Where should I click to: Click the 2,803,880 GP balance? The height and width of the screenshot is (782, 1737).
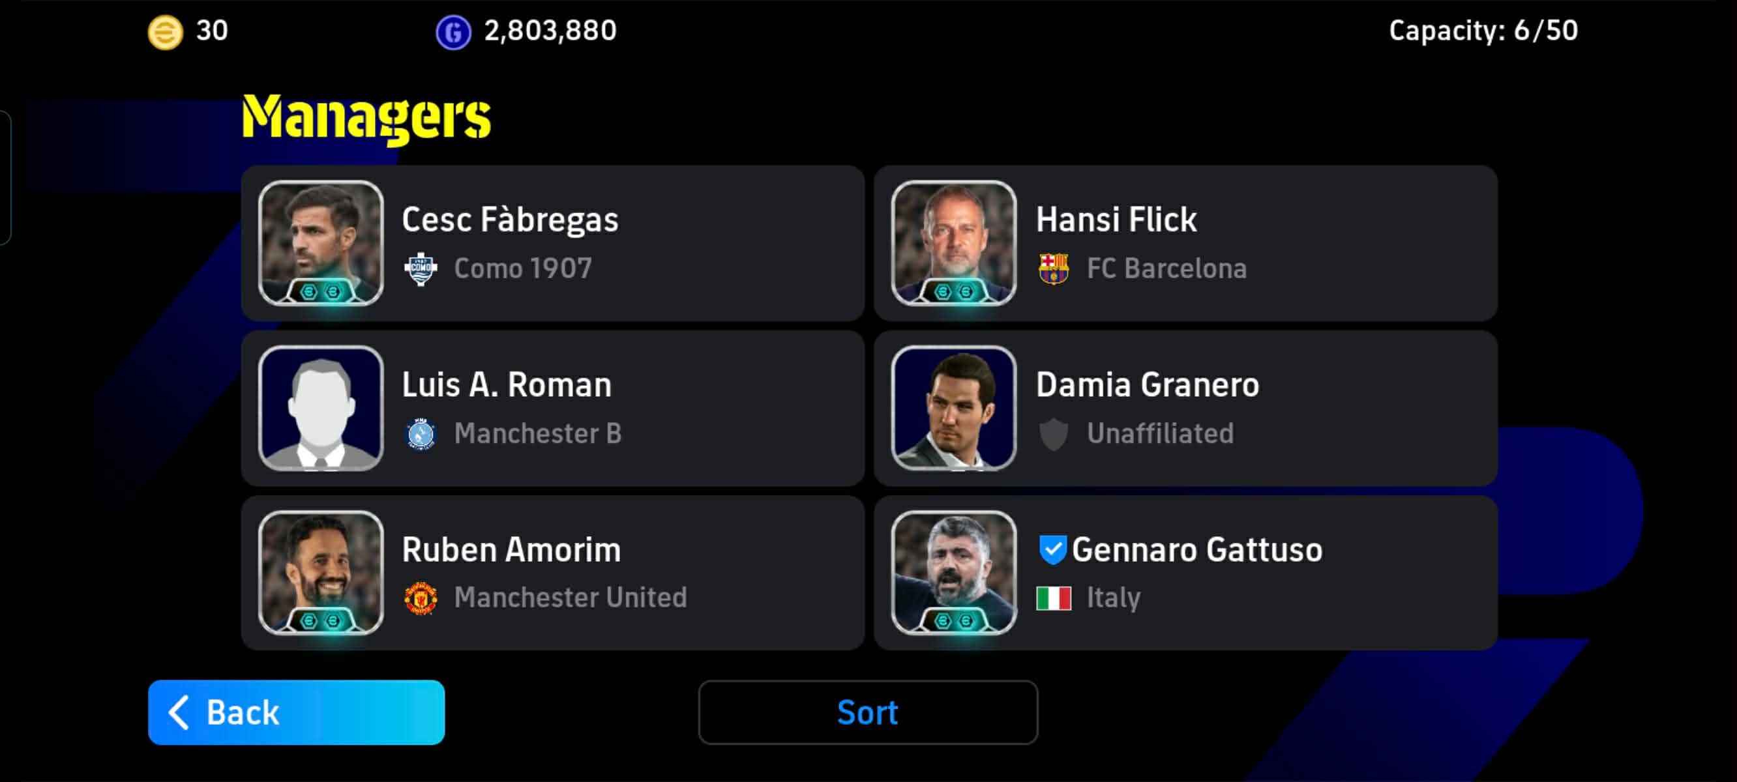tap(550, 31)
